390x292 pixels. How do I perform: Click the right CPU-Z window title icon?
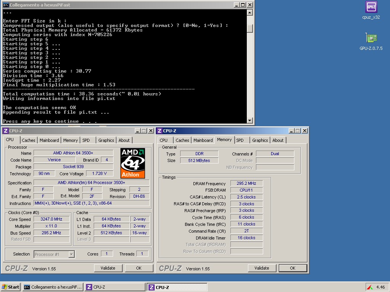(160, 131)
